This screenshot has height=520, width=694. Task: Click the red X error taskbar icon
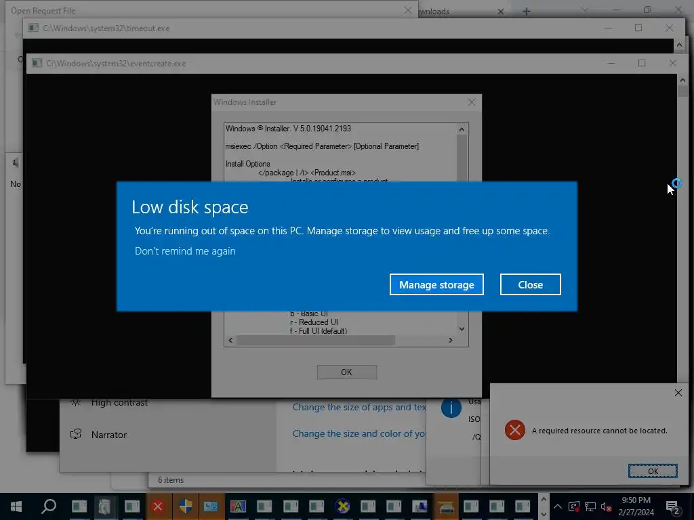[157, 506]
